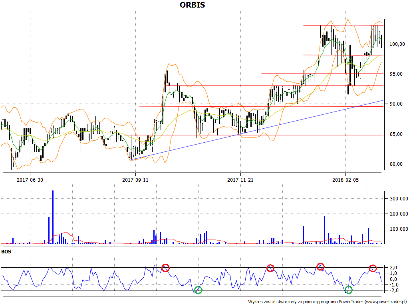Click the 95,00 price axis label

point(396,74)
